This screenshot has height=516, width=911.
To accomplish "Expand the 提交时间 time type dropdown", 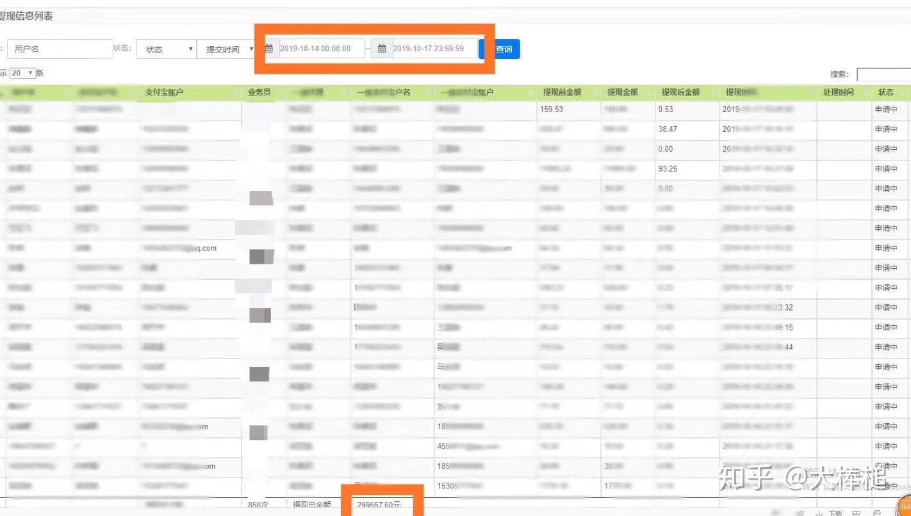I will [229, 49].
